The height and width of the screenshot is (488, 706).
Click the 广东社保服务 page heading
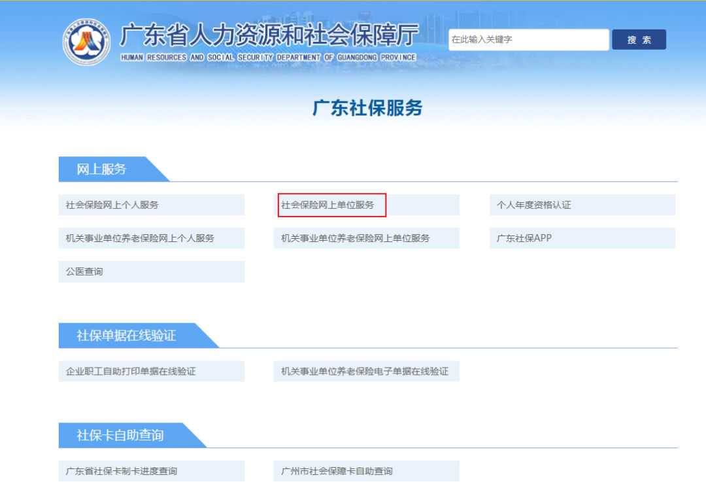coord(367,109)
